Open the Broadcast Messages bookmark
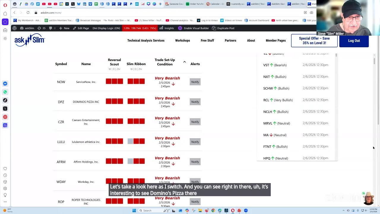This screenshot has width=380, height=214. pyautogui.click(x=88, y=21)
